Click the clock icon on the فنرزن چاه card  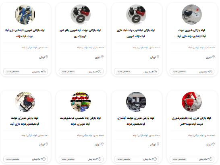211,159
